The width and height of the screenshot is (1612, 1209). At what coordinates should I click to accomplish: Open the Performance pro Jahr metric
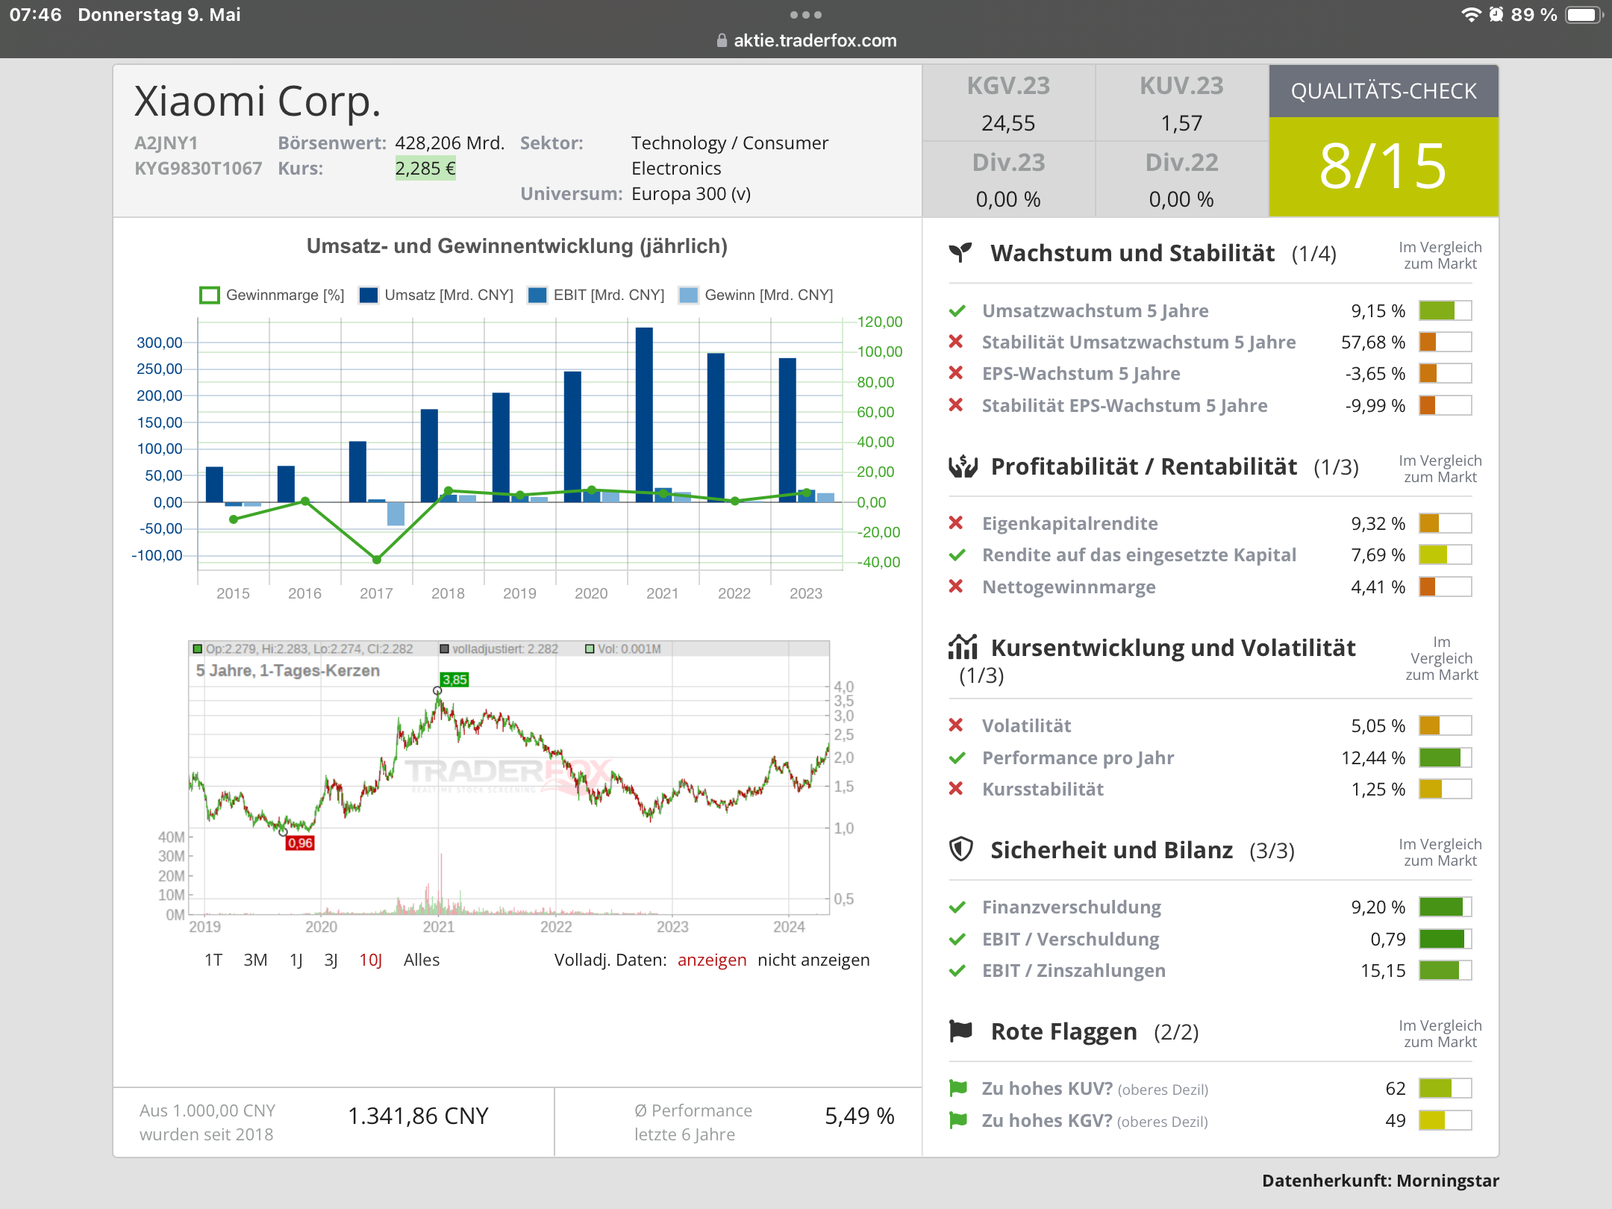pyautogui.click(x=1078, y=757)
